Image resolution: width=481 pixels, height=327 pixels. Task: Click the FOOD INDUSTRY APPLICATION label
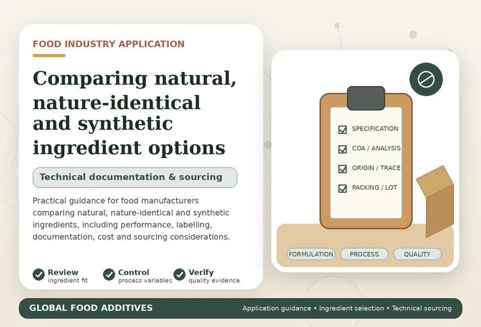tap(108, 44)
